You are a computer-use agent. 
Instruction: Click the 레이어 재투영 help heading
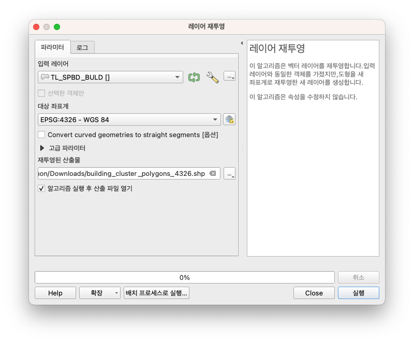277,49
